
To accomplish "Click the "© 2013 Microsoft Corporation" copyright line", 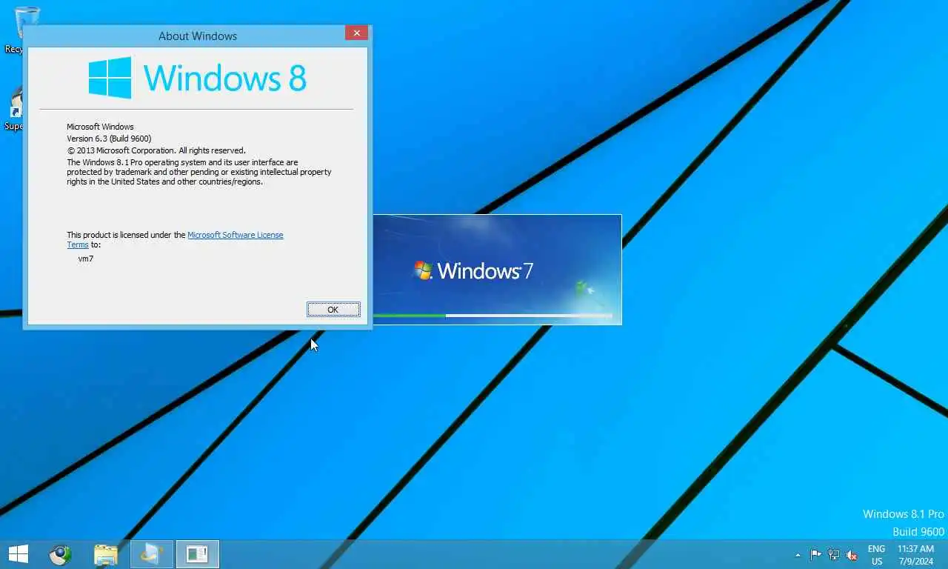I will tap(156, 150).
